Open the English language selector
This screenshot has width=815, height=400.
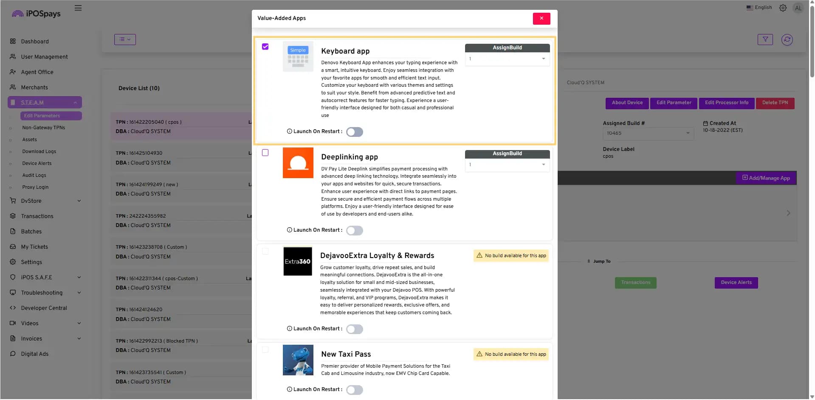point(759,8)
